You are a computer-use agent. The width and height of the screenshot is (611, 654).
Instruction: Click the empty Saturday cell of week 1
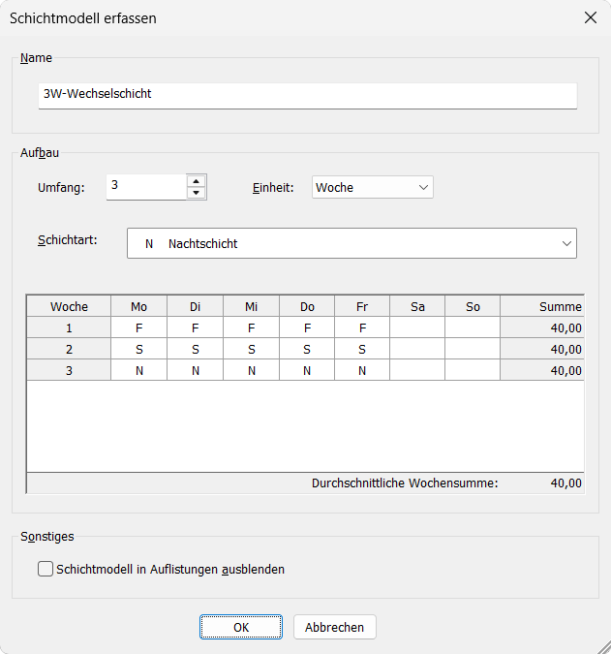tap(417, 327)
